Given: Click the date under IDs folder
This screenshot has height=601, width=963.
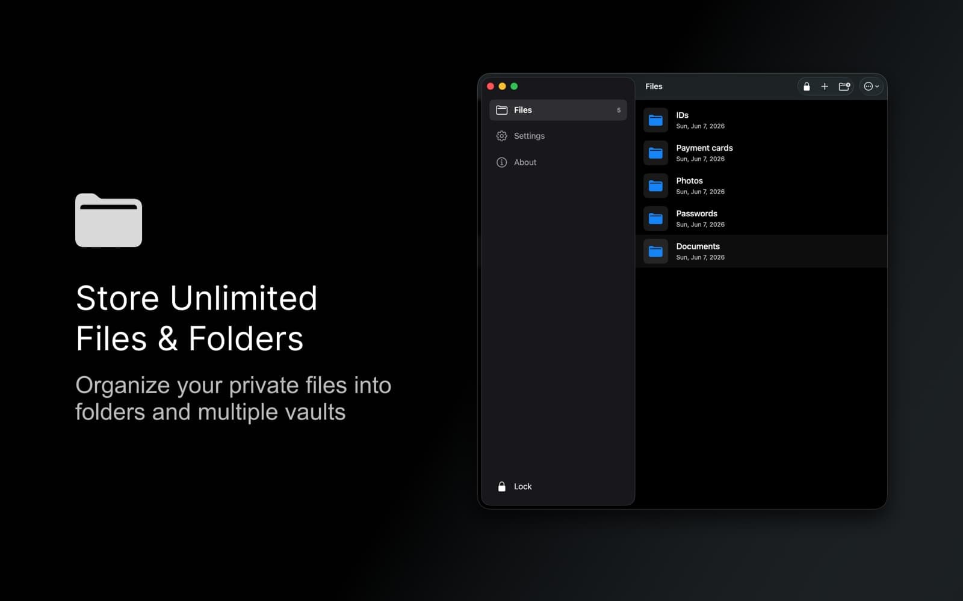Looking at the screenshot, I should coord(700,126).
